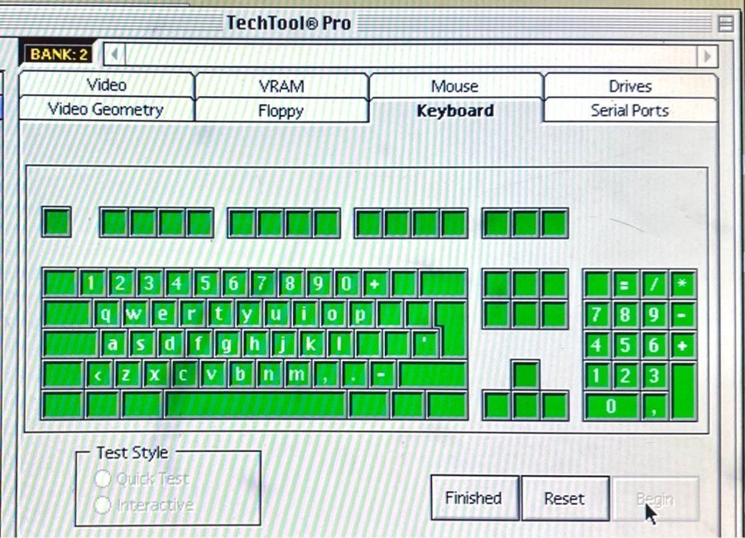Screen dimensions: 745x538
Task: Click the b key
Action: pyautogui.click(x=240, y=375)
